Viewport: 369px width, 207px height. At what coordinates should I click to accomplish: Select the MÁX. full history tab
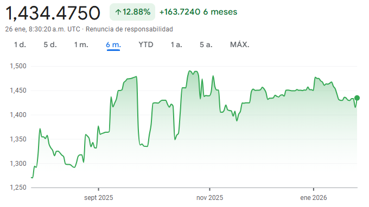pyautogui.click(x=239, y=44)
